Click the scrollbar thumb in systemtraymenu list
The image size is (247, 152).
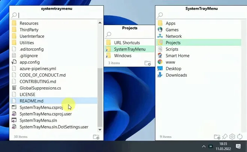100,97
